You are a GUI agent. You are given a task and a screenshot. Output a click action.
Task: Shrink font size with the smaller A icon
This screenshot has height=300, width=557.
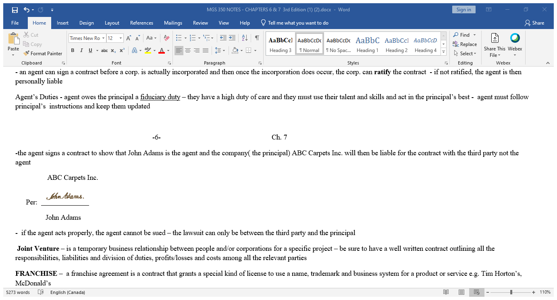(138, 38)
